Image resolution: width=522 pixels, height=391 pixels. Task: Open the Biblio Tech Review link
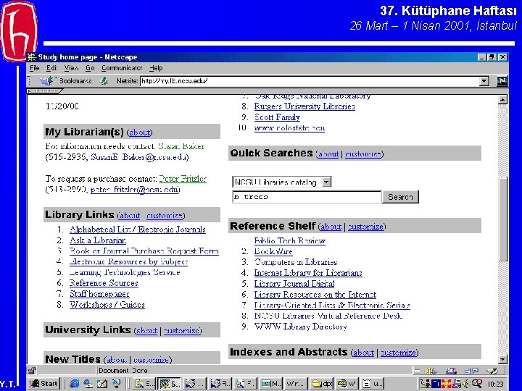pyautogui.click(x=289, y=240)
